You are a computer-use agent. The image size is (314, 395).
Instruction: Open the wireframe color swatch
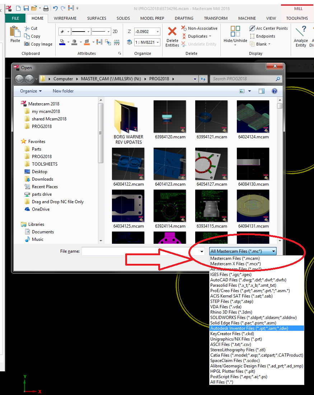62,42
